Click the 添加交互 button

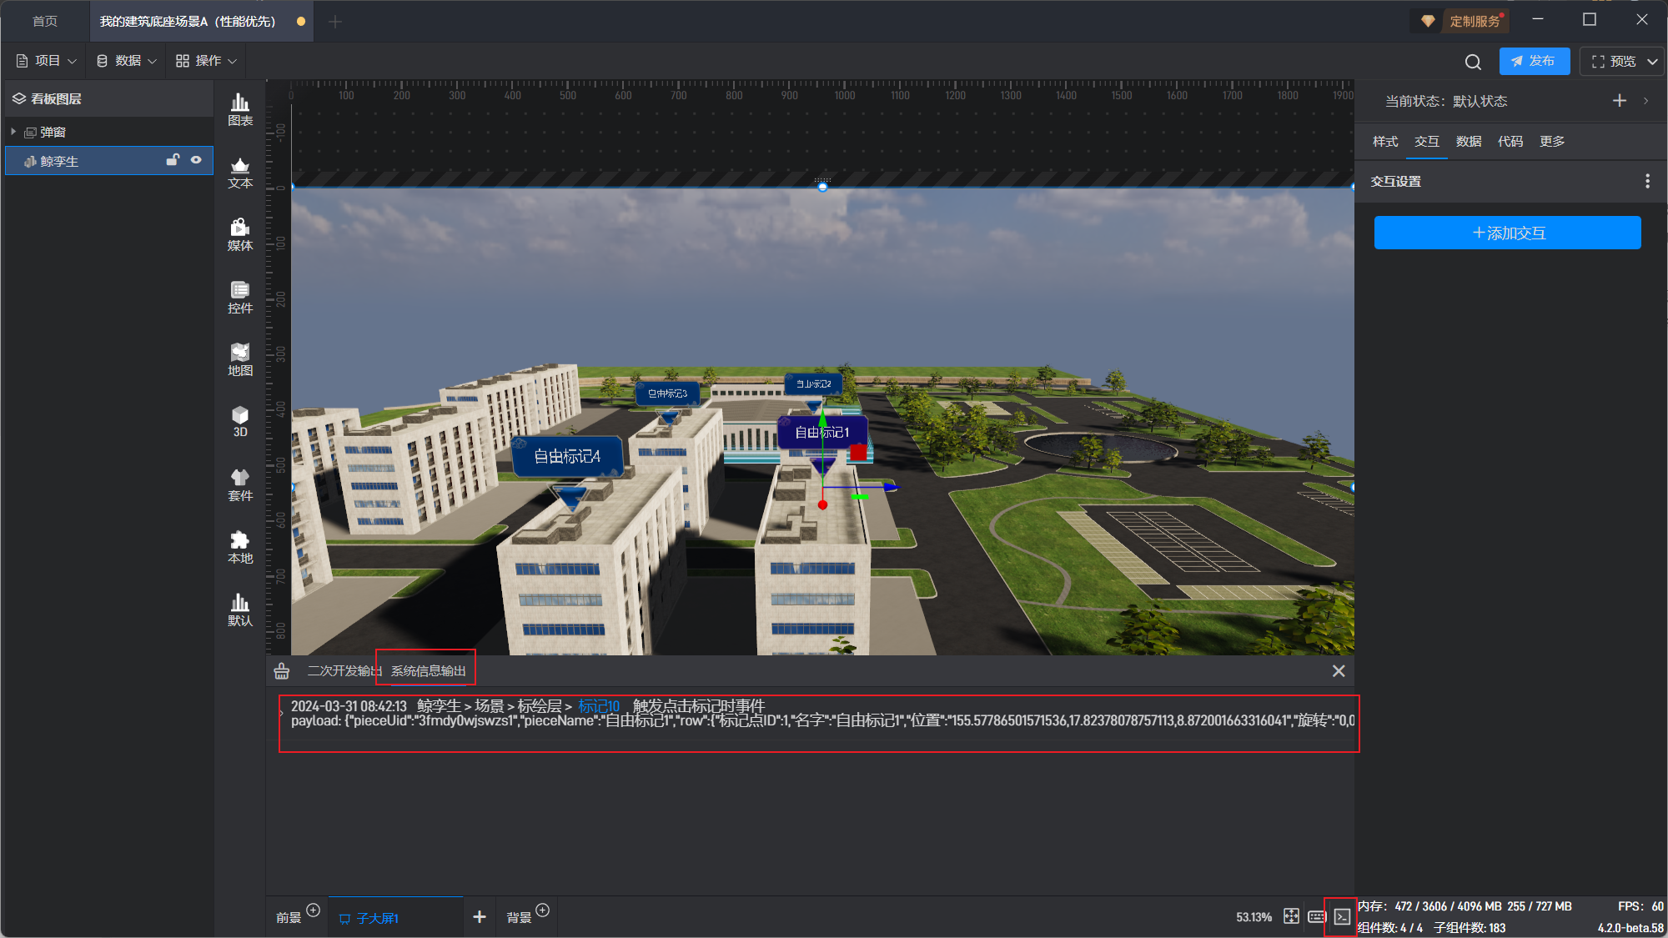[1507, 233]
